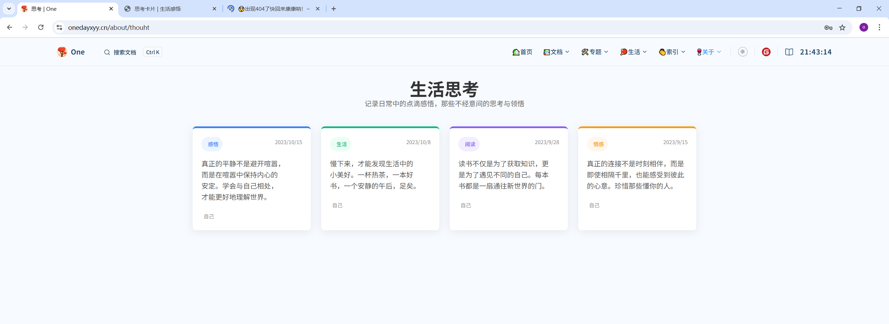This screenshot has height=324, width=889.
Task: Click the One site name text
Action: 78,52
